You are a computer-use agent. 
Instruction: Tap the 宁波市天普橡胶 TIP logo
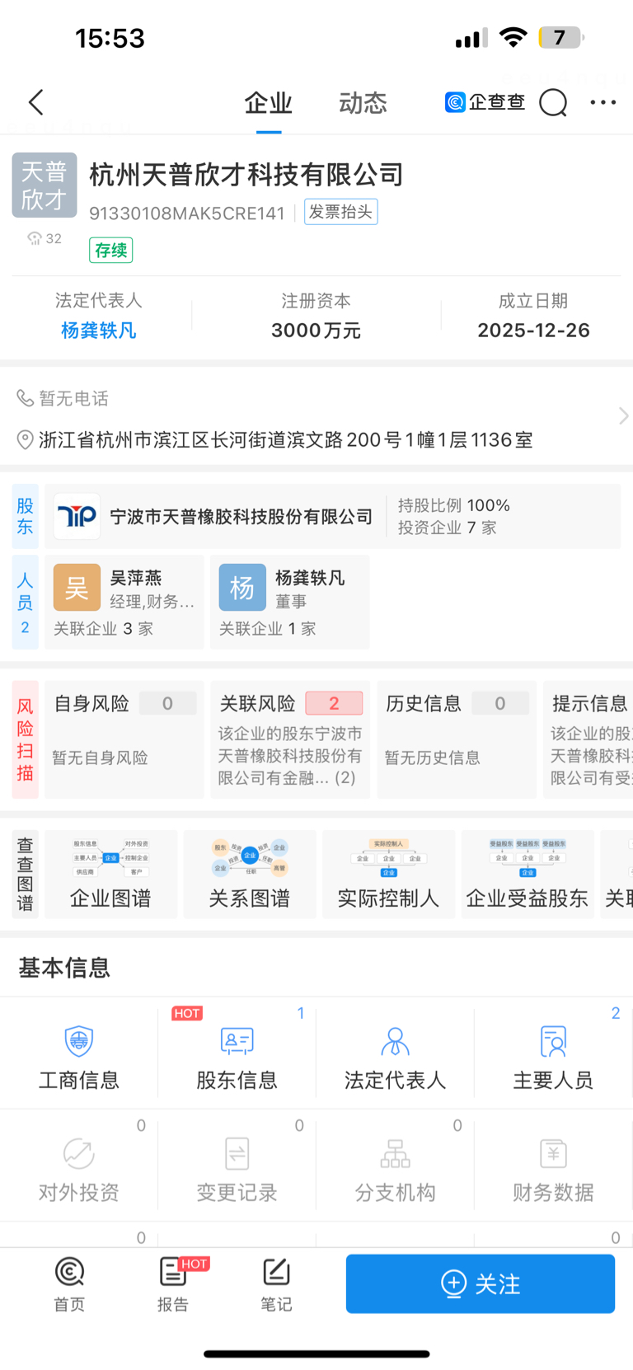point(77,517)
